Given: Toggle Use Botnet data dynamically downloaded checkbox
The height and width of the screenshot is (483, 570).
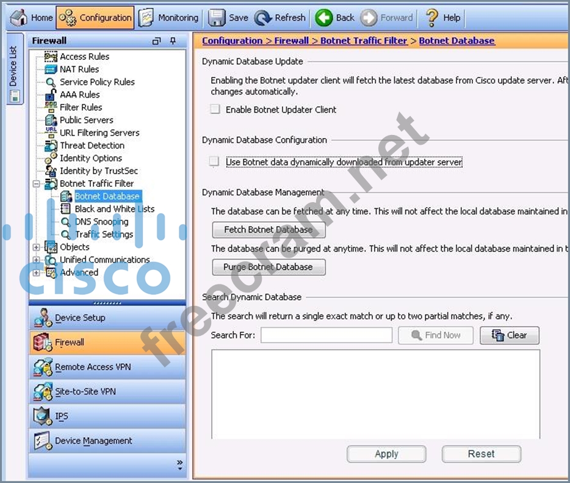Looking at the screenshot, I should (214, 162).
